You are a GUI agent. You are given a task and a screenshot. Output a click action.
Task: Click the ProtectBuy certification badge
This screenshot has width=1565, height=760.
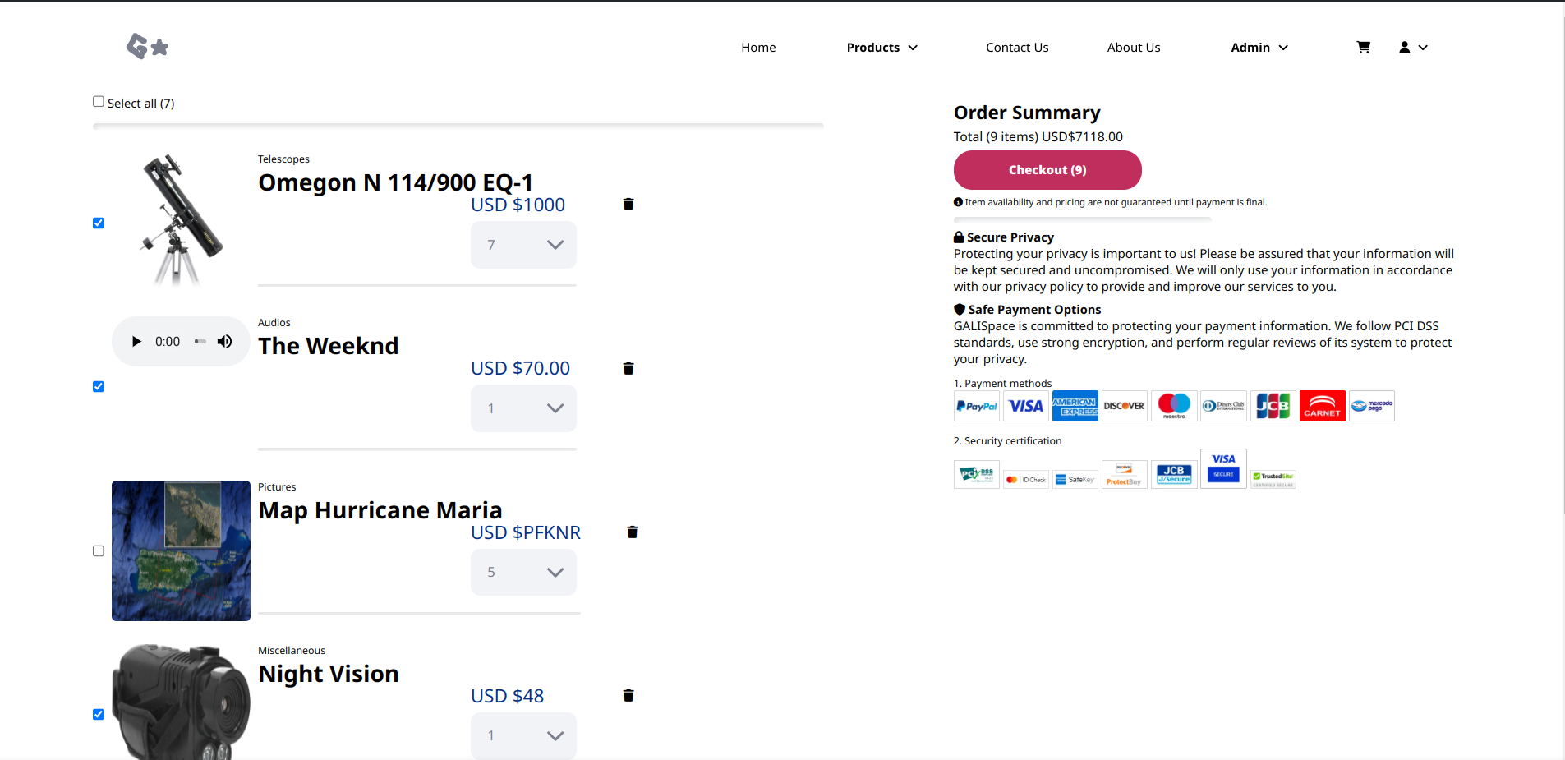pyautogui.click(x=1125, y=475)
